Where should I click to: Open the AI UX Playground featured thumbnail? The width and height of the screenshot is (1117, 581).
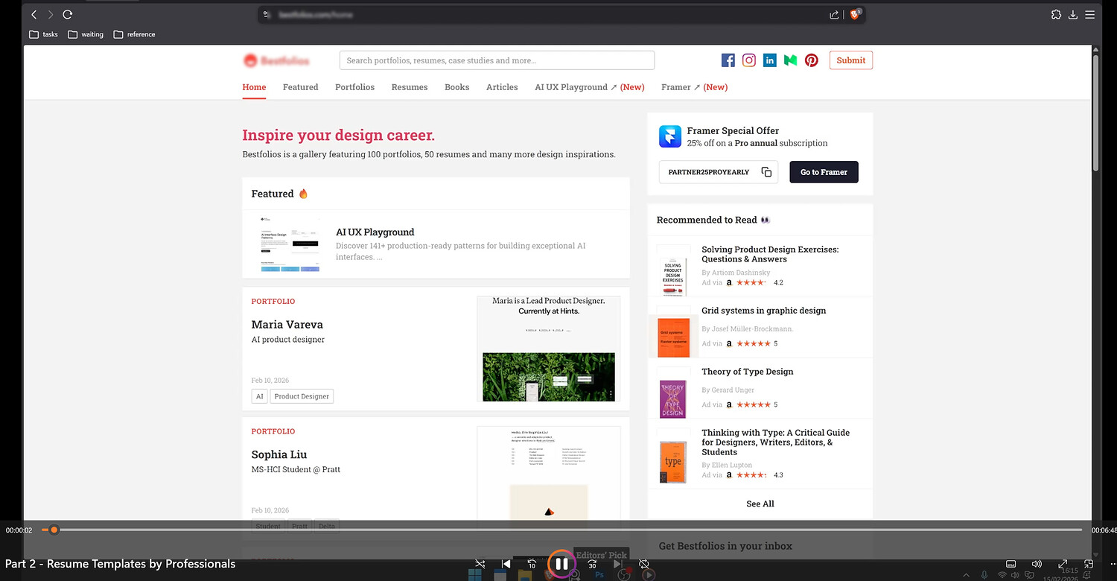pos(290,244)
